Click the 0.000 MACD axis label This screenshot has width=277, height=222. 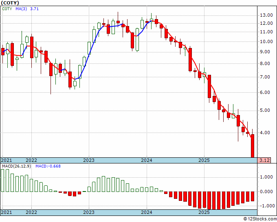(266, 192)
